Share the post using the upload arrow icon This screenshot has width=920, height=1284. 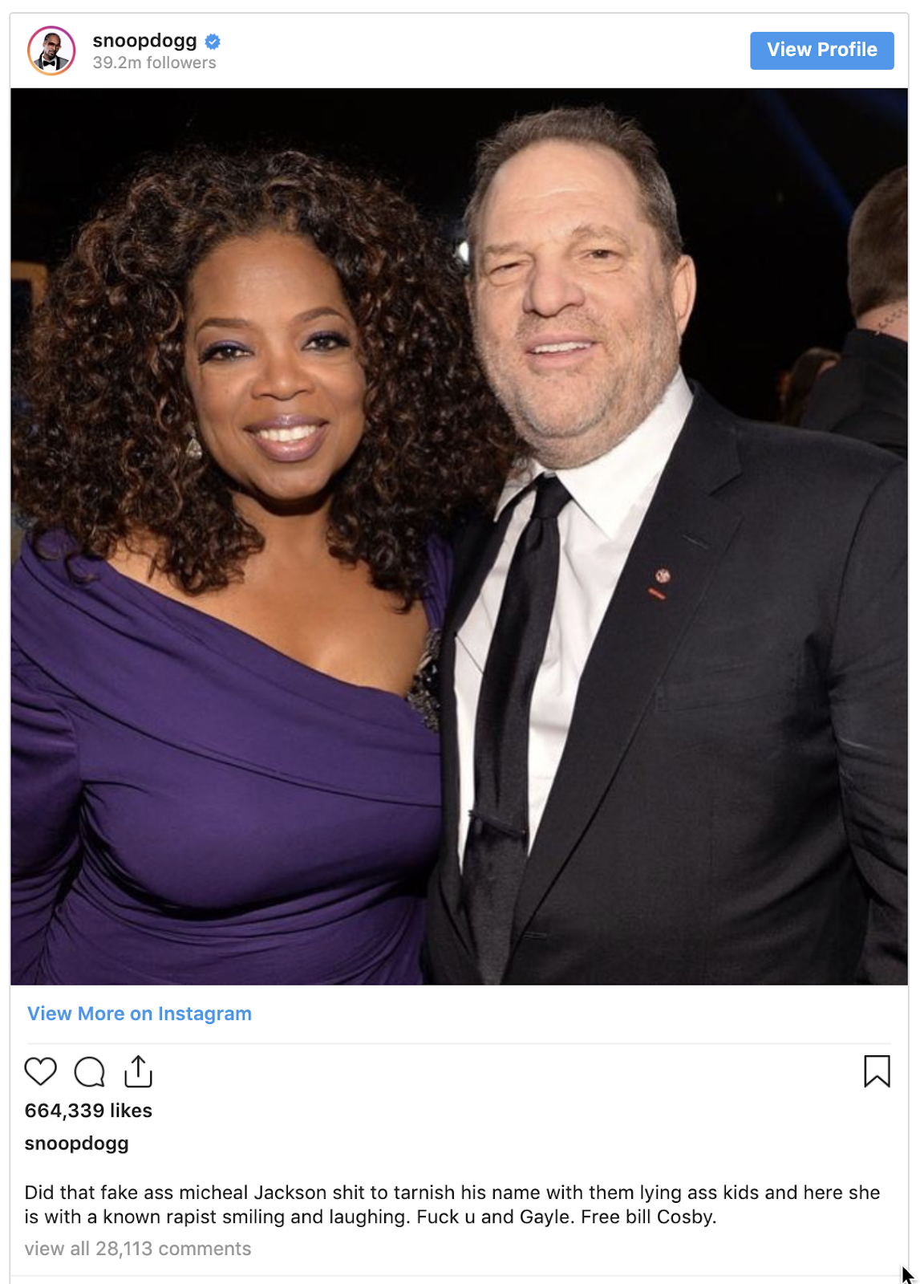[x=138, y=1071]
